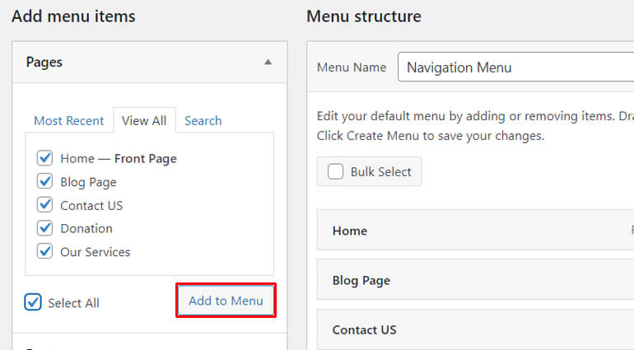Click the Pages panel title
Viewport: 634px width, 350px height.
(44, 62)
